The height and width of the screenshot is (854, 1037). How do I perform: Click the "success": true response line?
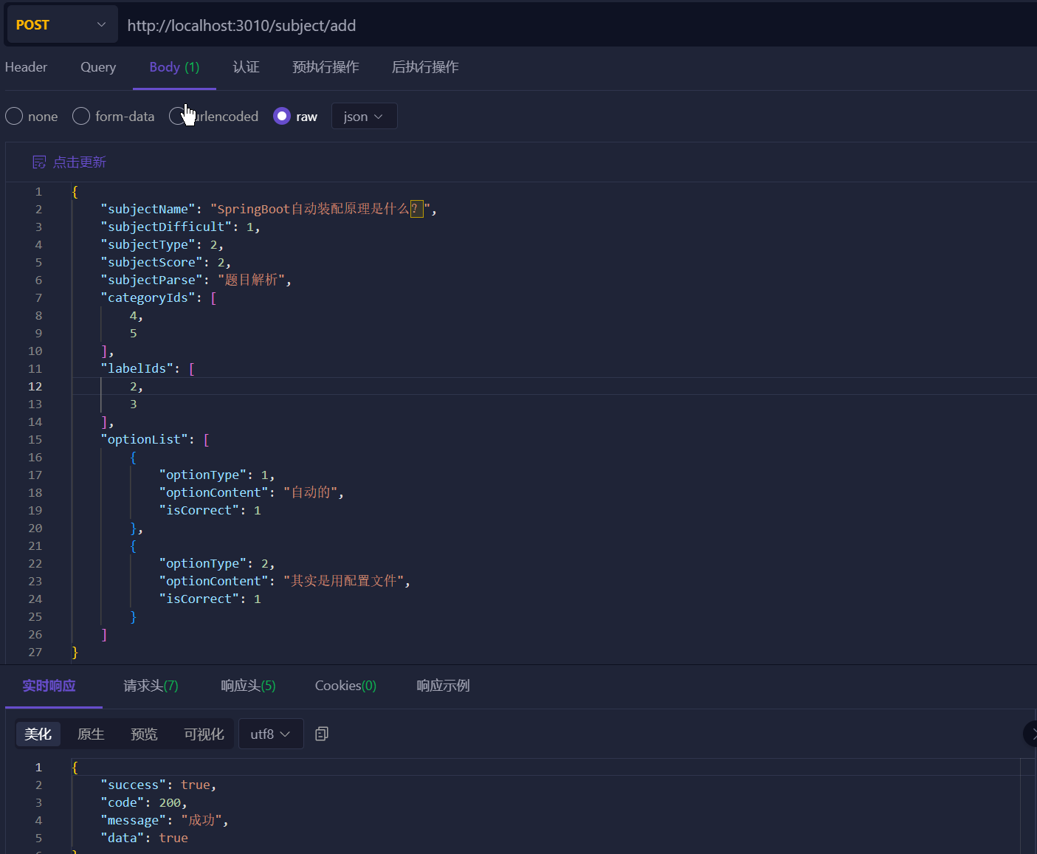tap(159, 785)
